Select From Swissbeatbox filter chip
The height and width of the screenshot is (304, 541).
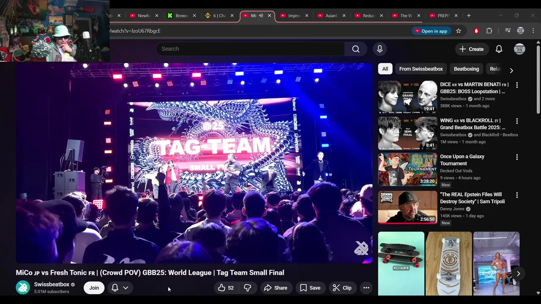point(421,69)
